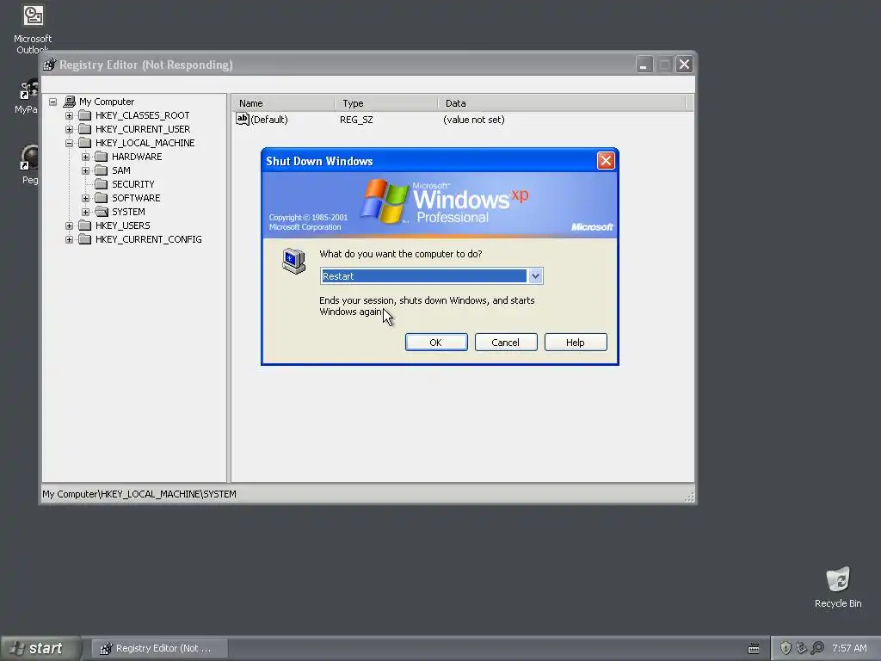
Task: Expand HKEY_CLASSES_ROOT node
Action: pos(69,116)
